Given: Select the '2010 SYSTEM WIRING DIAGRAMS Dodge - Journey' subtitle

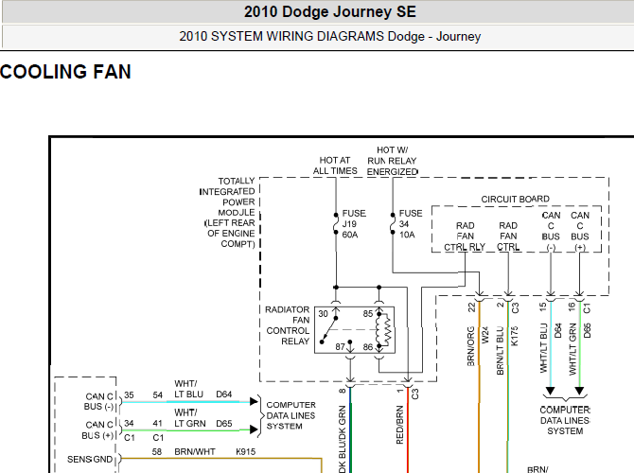Looking at the screenshot, I should [x=330, y=36].
